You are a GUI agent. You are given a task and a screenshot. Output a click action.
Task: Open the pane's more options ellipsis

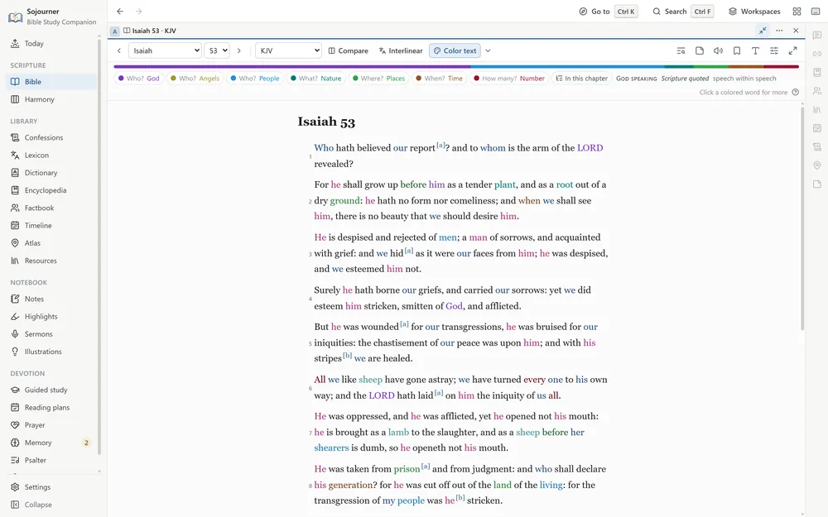coord(779,31)
